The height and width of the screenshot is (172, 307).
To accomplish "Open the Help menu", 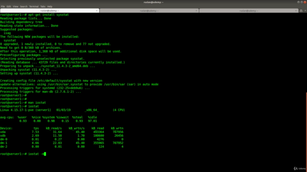I will pyautogui.click(x=50, y=6).
